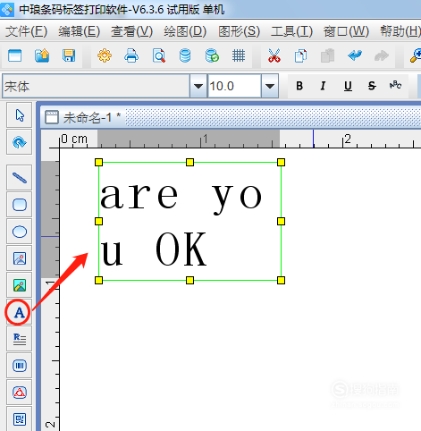Click the font size field showing 10.0
This screenshot has height=431, width=421.
(x=234, y=86)
